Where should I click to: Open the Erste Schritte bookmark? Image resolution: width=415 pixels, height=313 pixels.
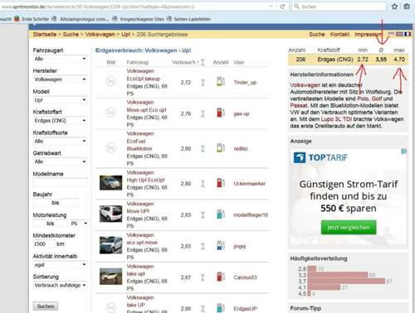[32, 19]
